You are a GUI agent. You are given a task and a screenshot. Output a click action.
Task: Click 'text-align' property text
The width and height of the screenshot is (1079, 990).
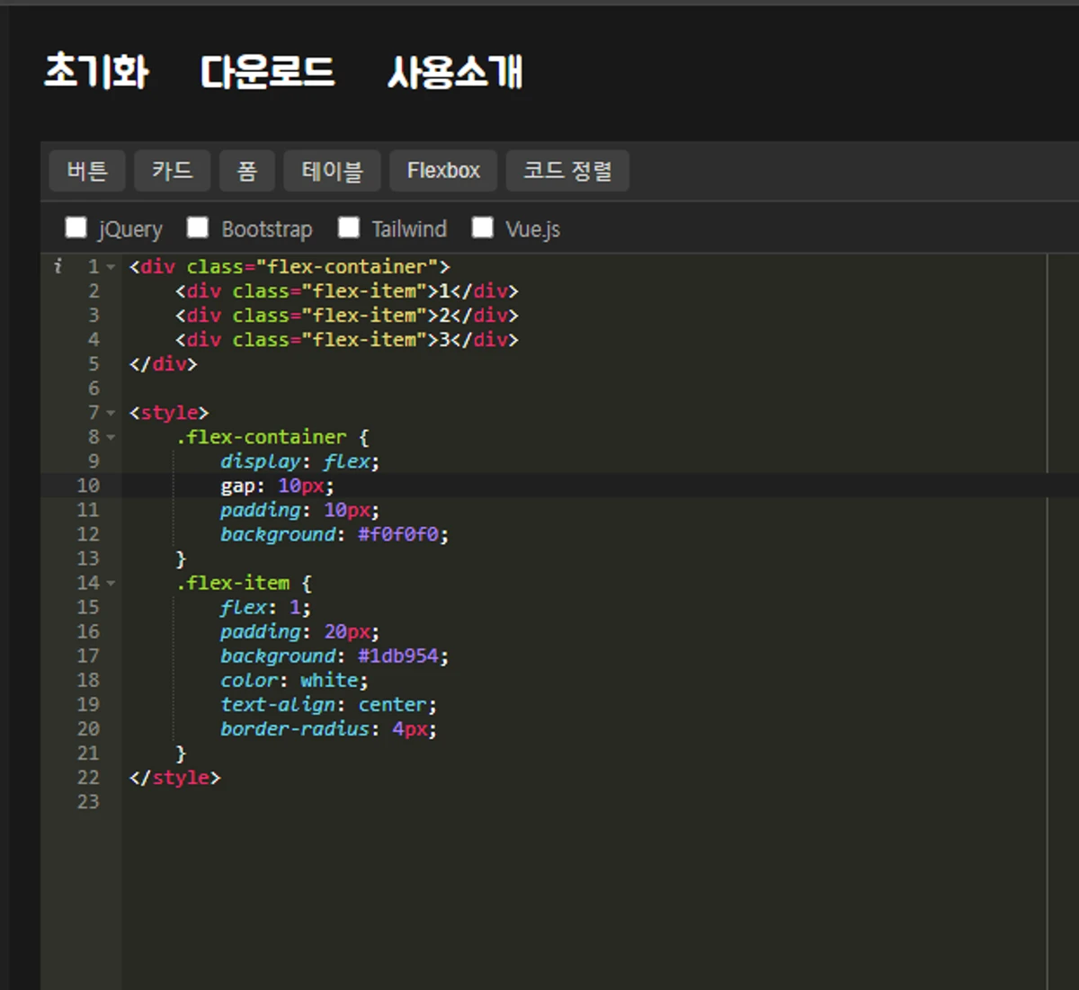click(278, 704)
